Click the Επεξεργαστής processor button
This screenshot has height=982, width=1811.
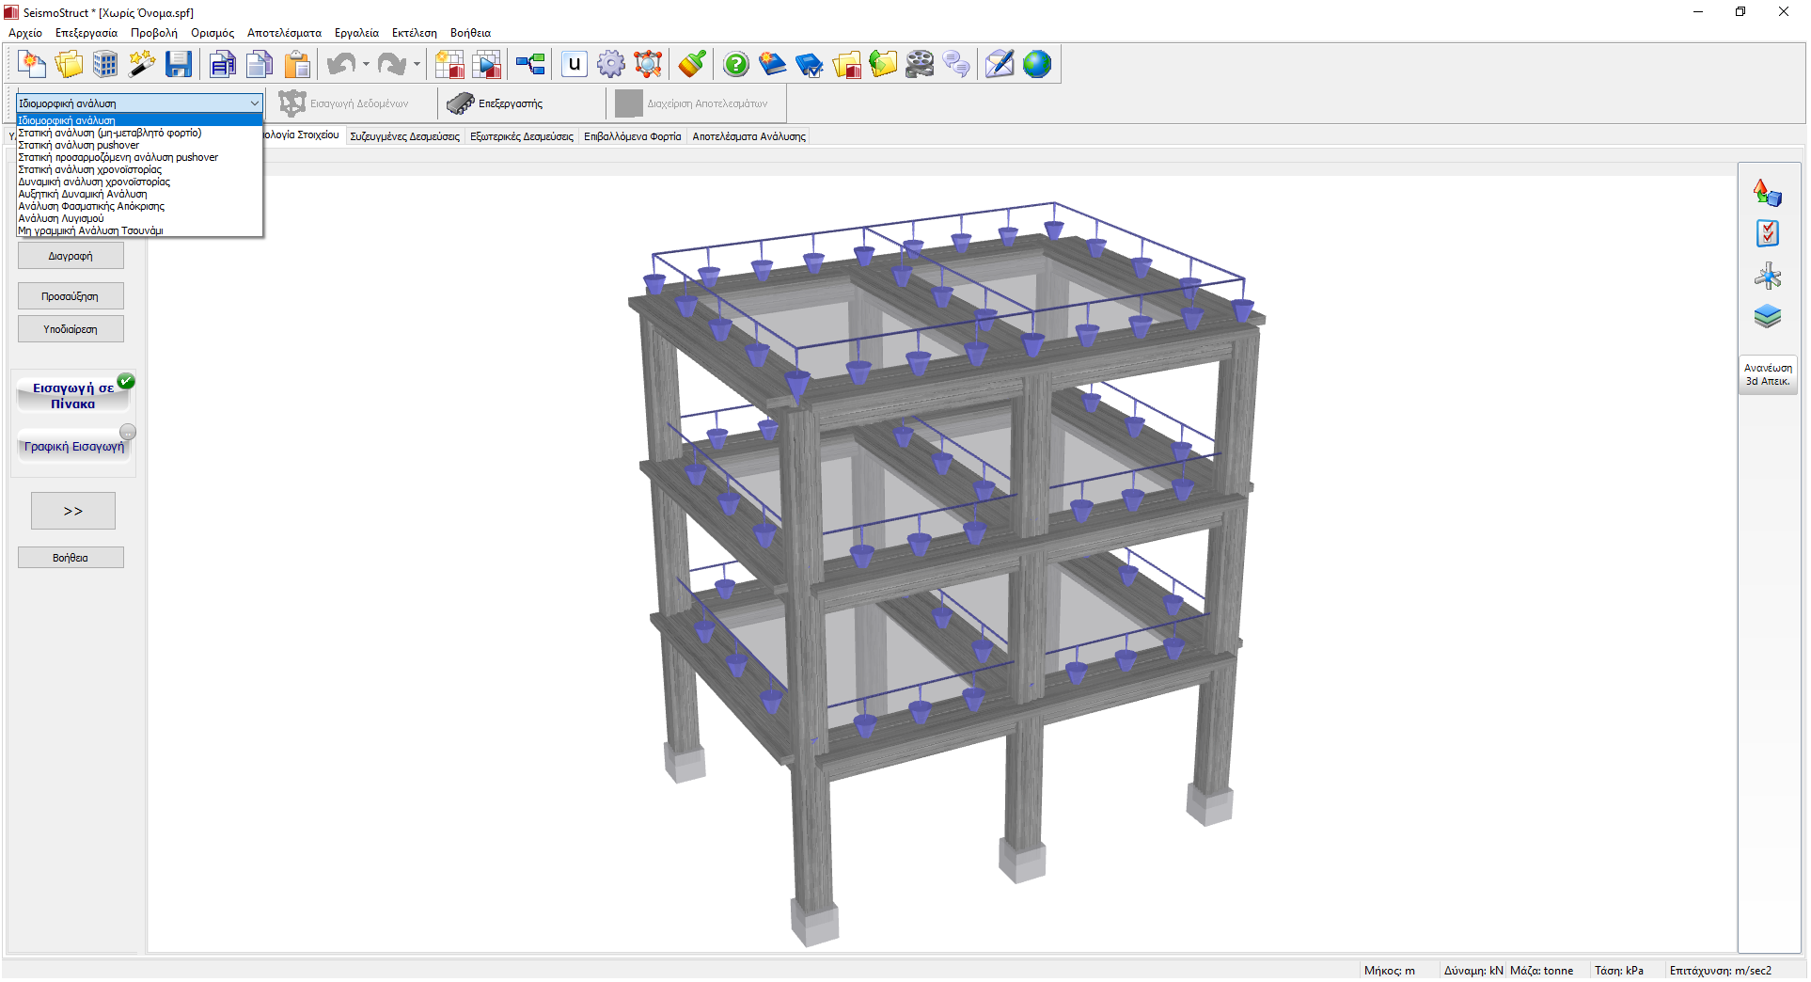click(x=496, y=103)
